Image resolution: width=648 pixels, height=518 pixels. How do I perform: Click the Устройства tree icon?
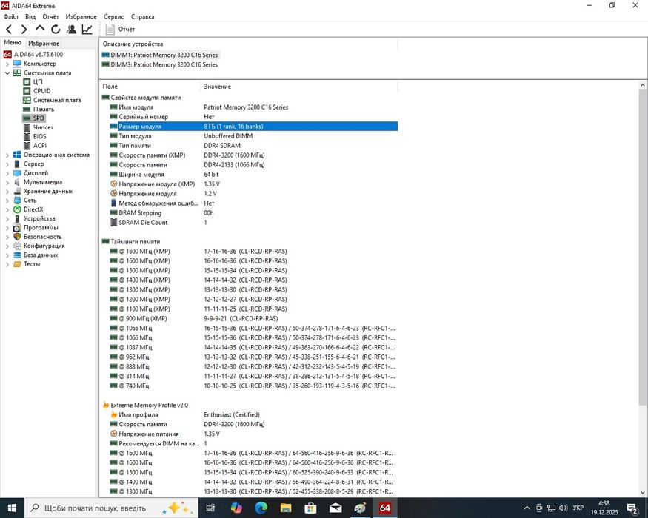[17, 218]
